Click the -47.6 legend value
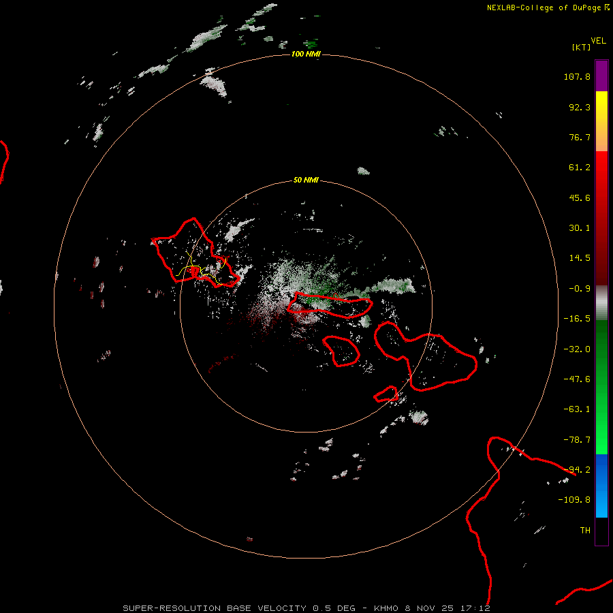 click(x=577, y=379)
